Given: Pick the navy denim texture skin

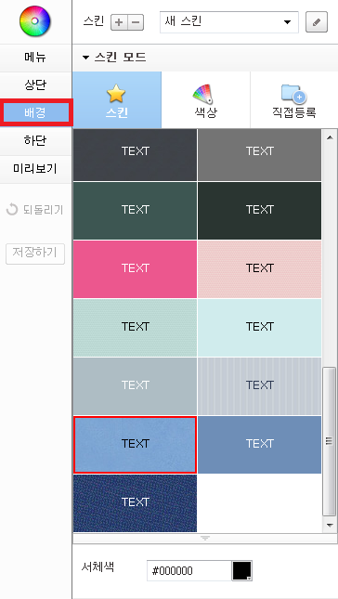Looking at the screenshot, I should click(x=135, y=503).
